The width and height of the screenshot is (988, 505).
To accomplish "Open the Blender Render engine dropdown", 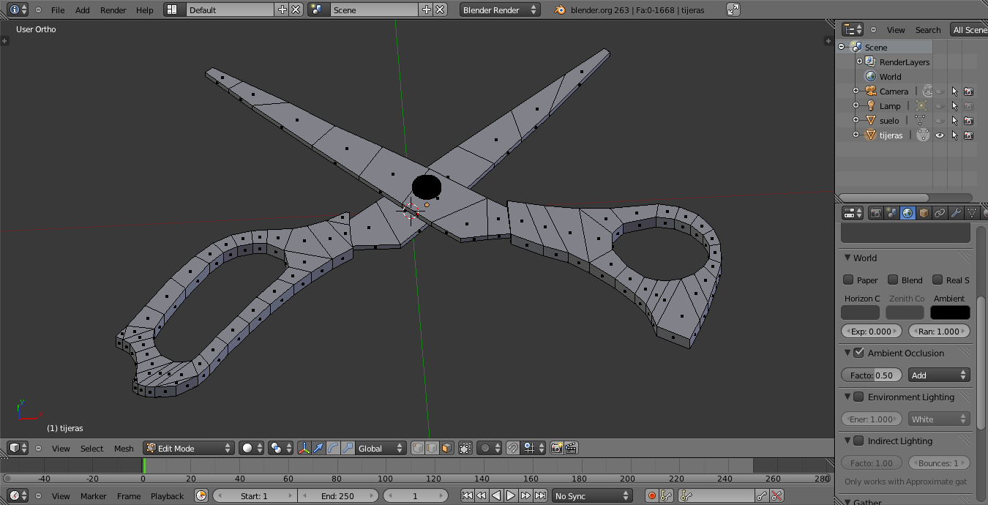I will pyautogui.click(x=500, y=10).
